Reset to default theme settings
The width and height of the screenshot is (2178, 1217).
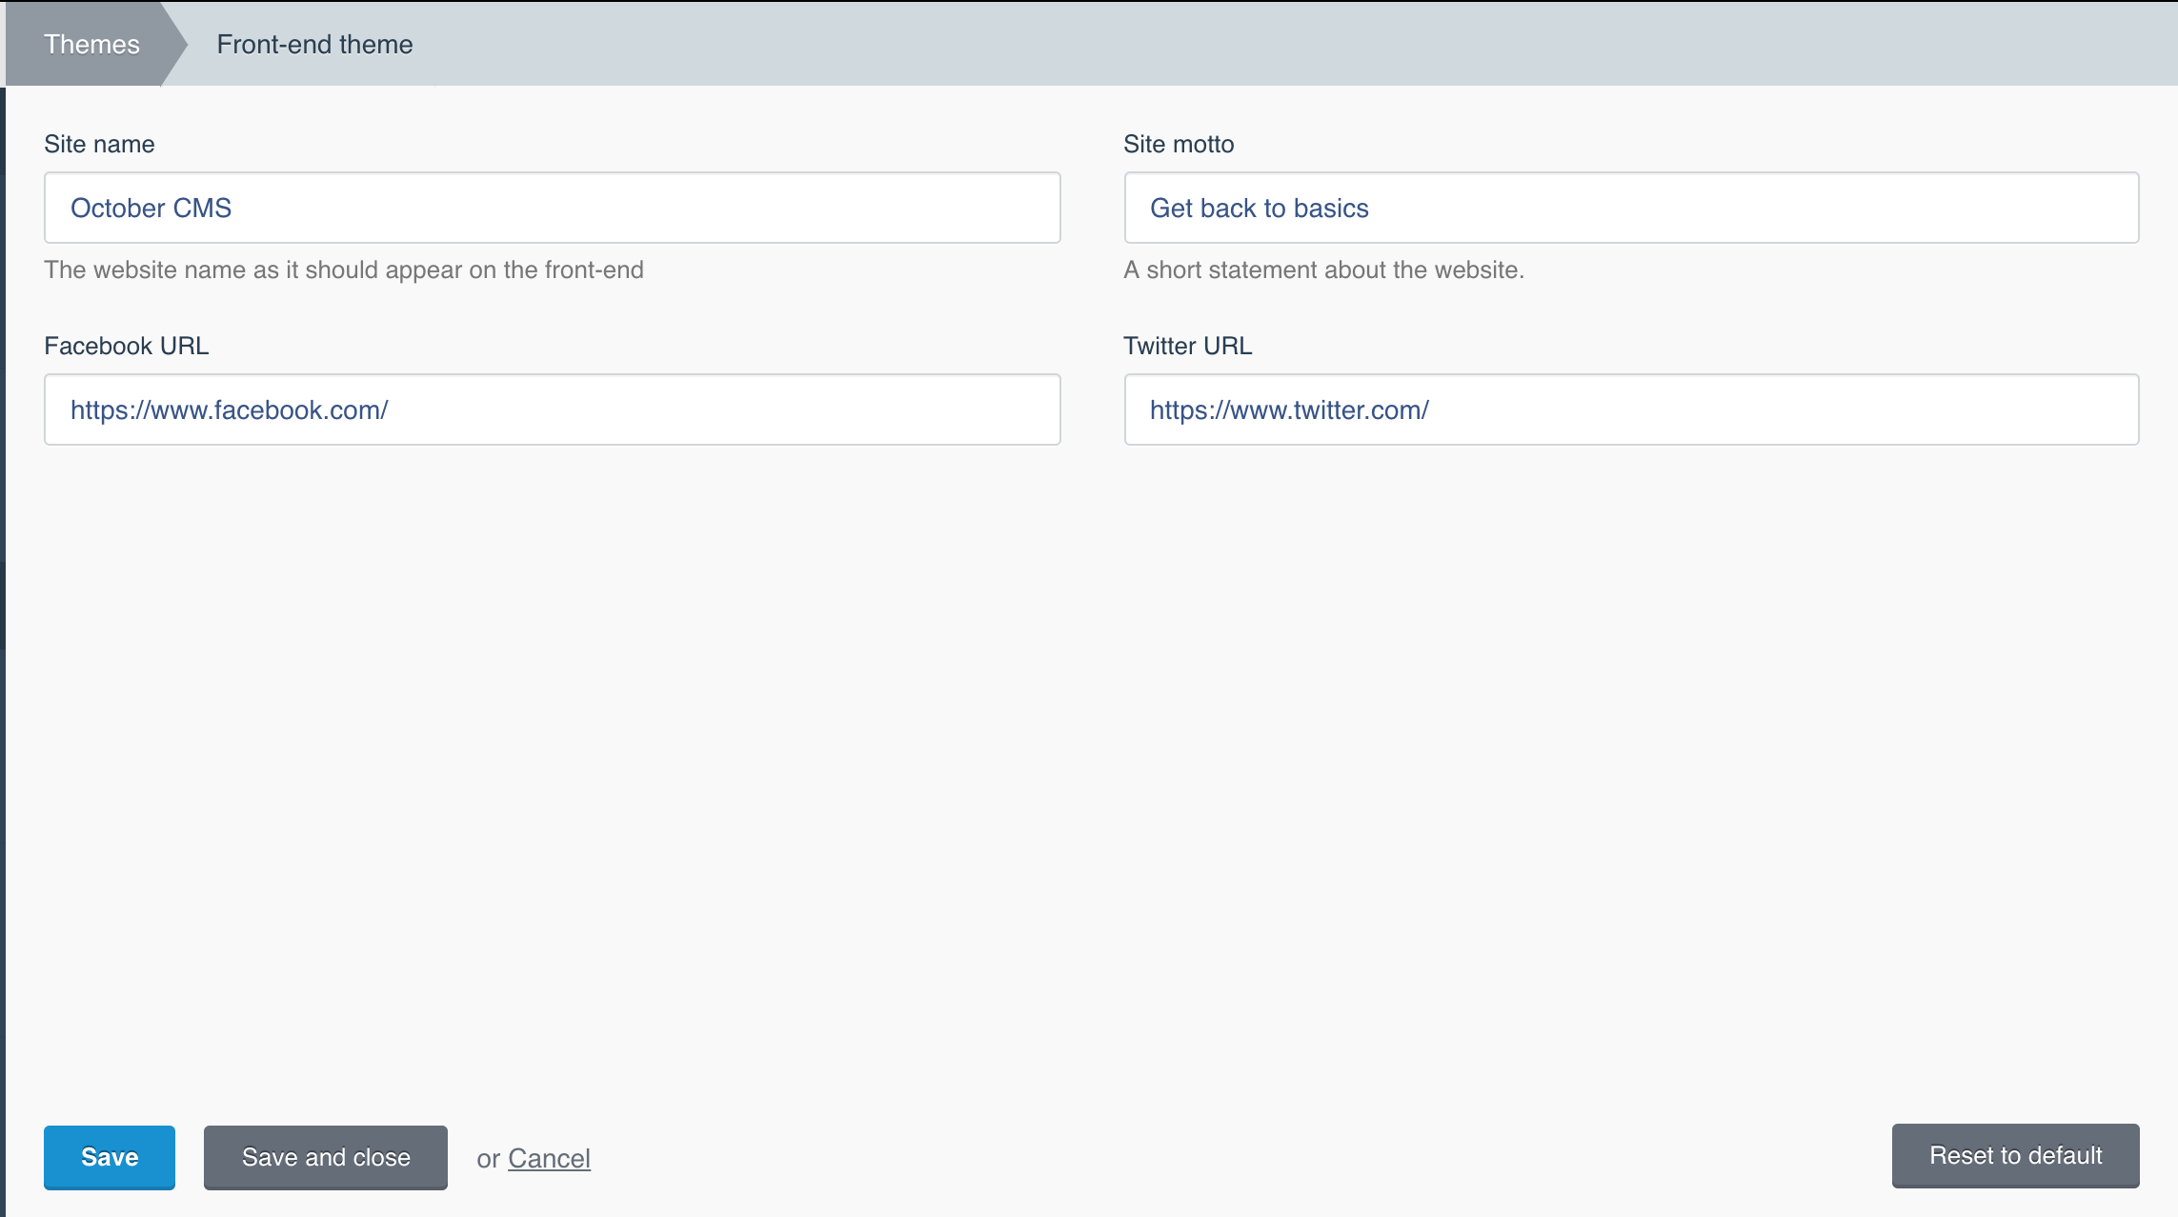tap(2015, 1155)
